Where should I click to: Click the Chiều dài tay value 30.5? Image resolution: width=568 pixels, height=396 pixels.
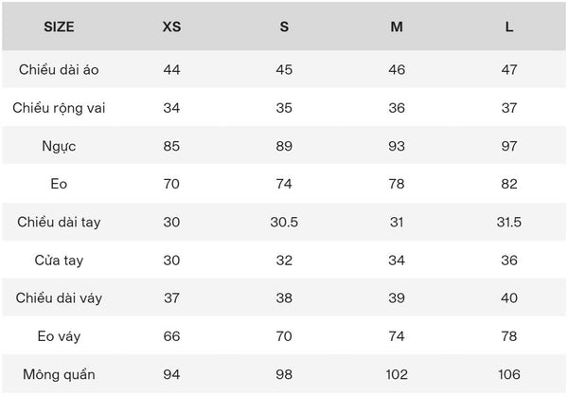click(x=284, y=222)
